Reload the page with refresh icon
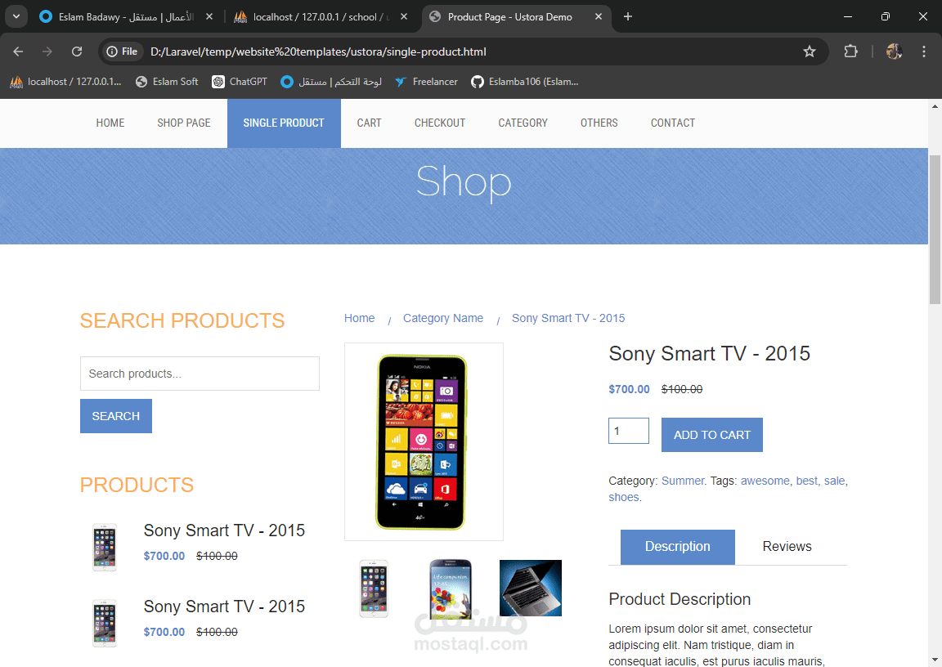This screenshot has width=942, height=667. click(77, 51)
